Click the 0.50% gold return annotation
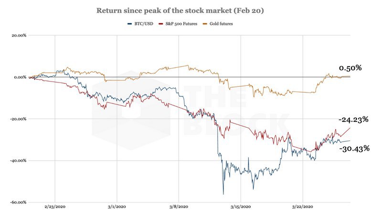Screen dimensions: 382x214 [x=350, y=68]
